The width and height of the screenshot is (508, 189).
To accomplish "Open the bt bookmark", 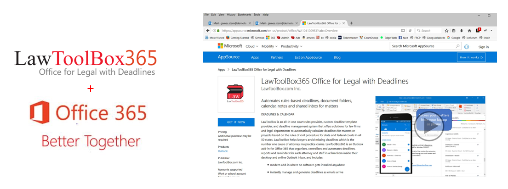I will tap(320, 38).
